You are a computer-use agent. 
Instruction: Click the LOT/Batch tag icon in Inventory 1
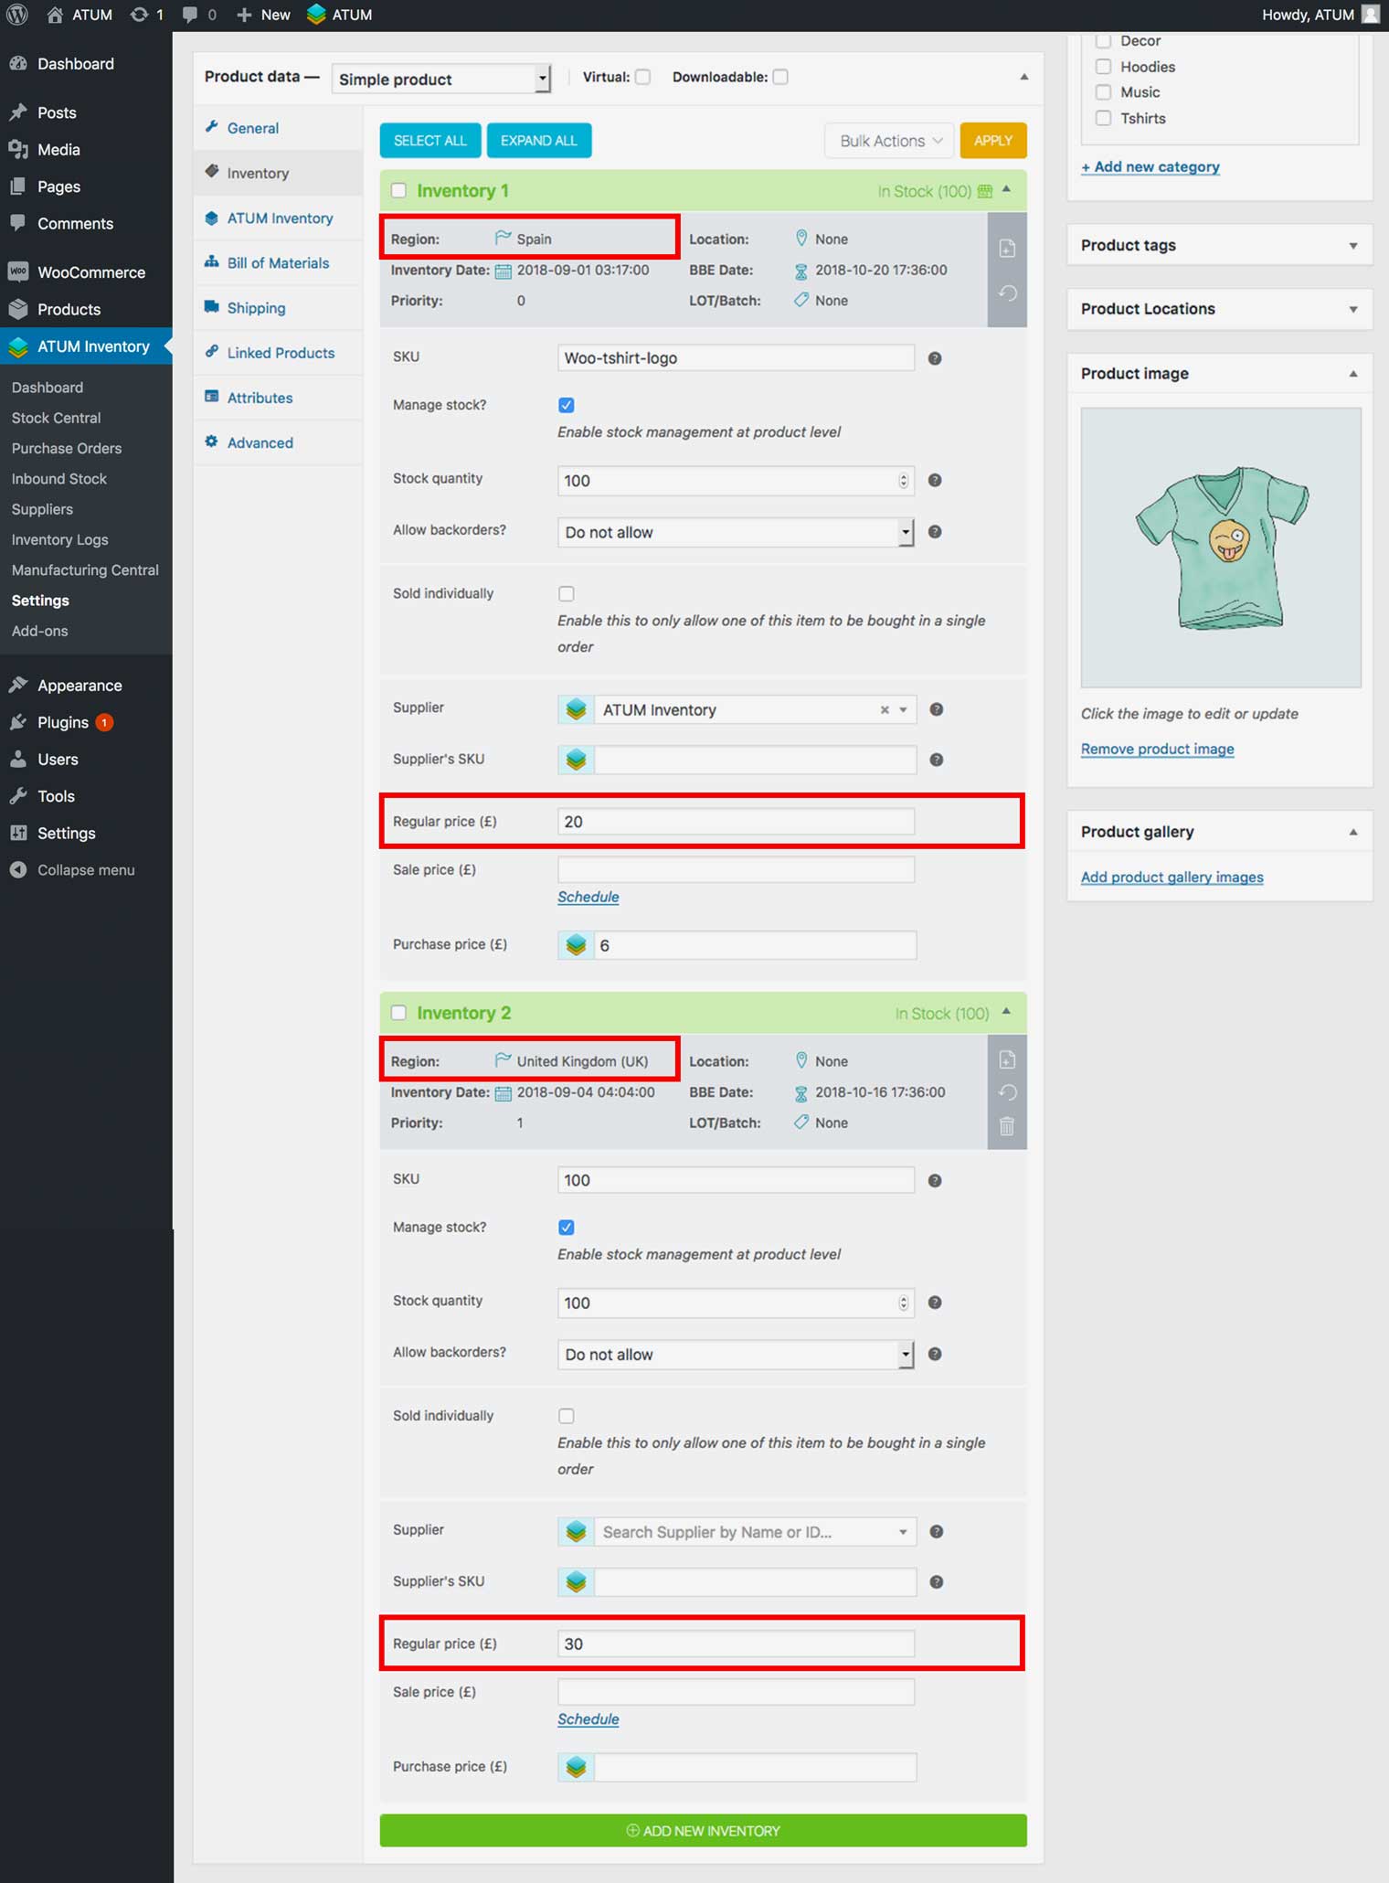(x=801, y=301)
